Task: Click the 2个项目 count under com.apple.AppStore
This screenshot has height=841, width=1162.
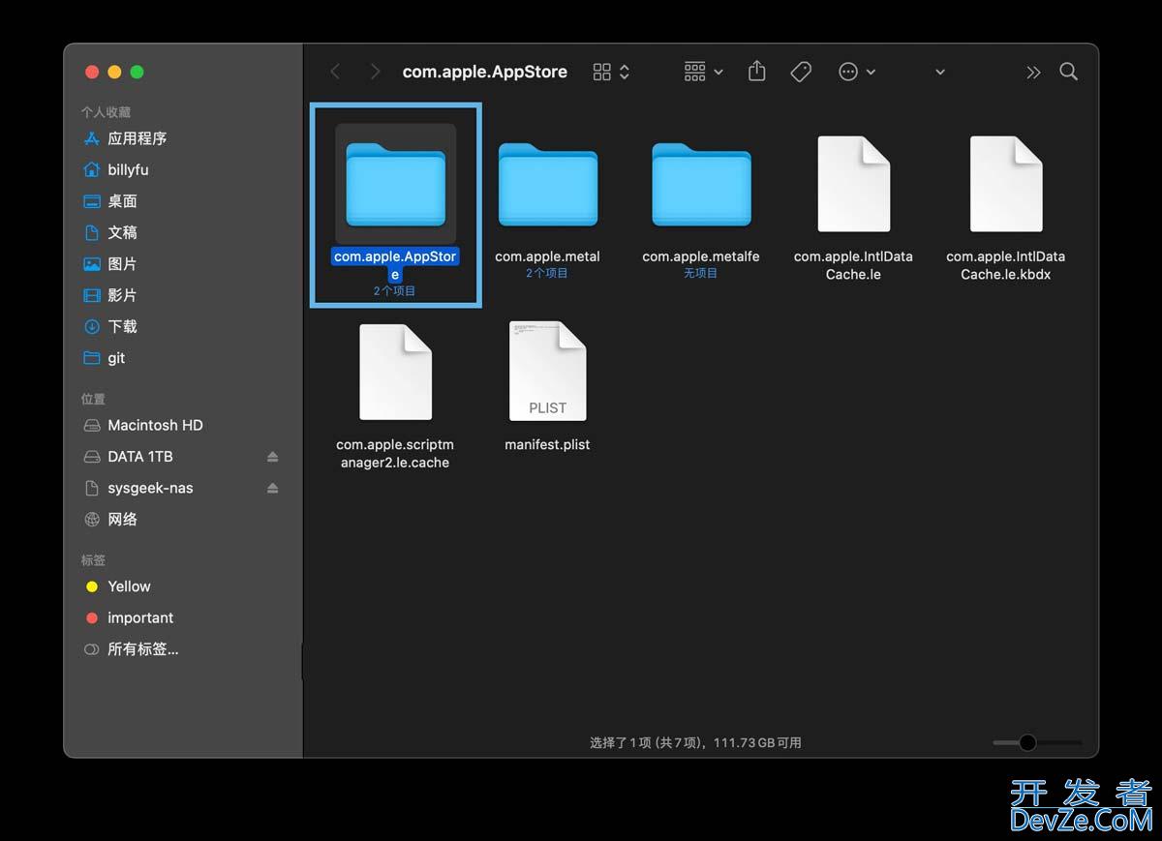Action: point(394,290)
